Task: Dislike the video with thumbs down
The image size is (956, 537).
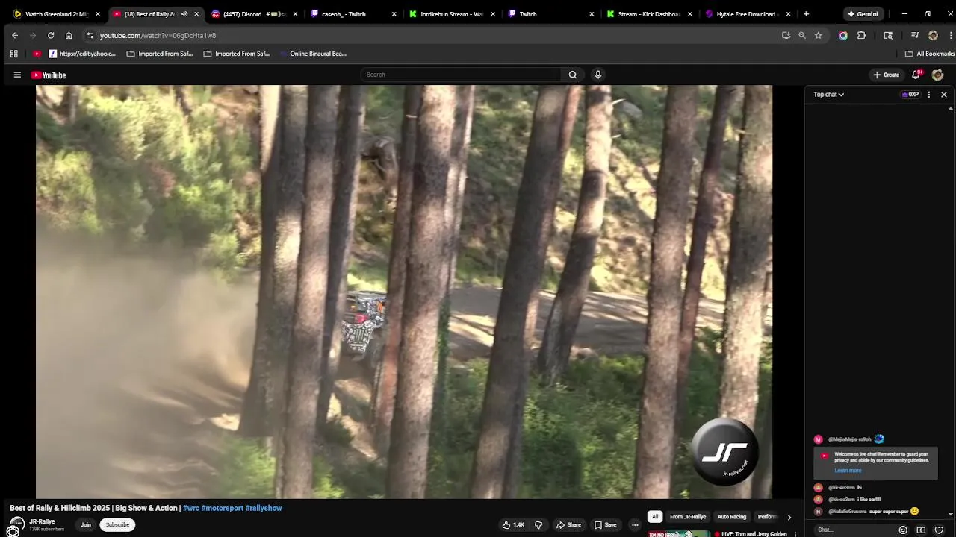Action: 538,525
